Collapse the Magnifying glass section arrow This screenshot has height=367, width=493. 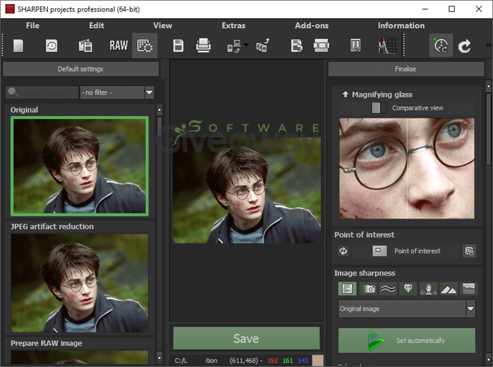click(345, 94)
